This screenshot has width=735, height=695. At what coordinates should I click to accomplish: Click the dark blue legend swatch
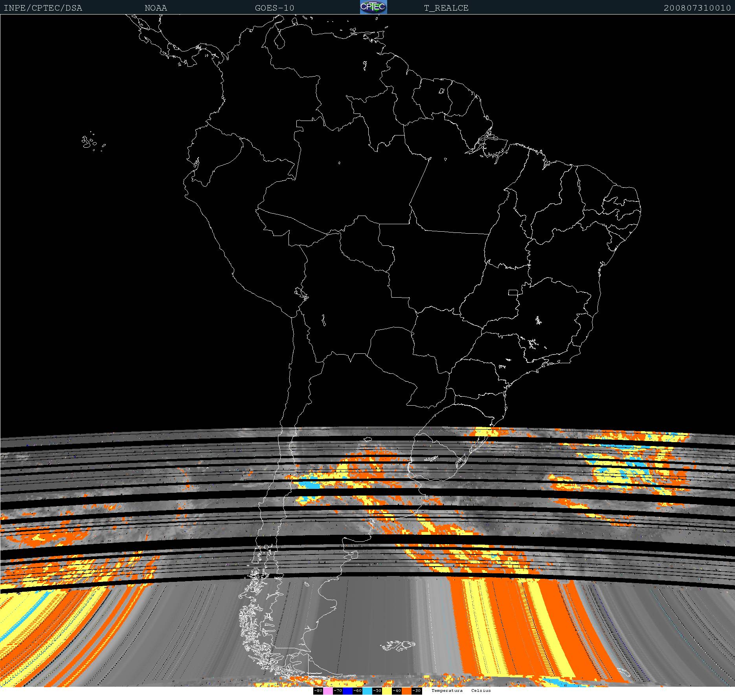[347, 691]
